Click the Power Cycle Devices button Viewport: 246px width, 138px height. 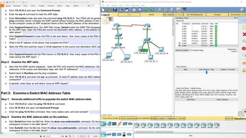point(129,118)
